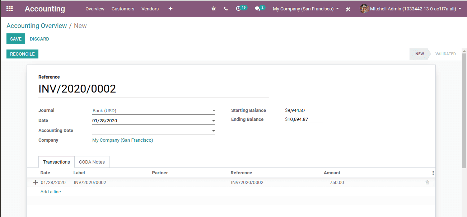This screenshot has width=467, height=217.
Task: Click the tools cross icon in navbar
Action: 348,9
